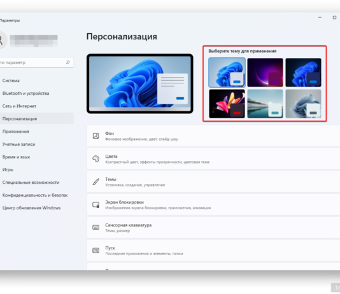The width and height of the screenshot is (340, 294).
Task: Open the Сенсорная клавиатура settings row
Action: [213, 227]
